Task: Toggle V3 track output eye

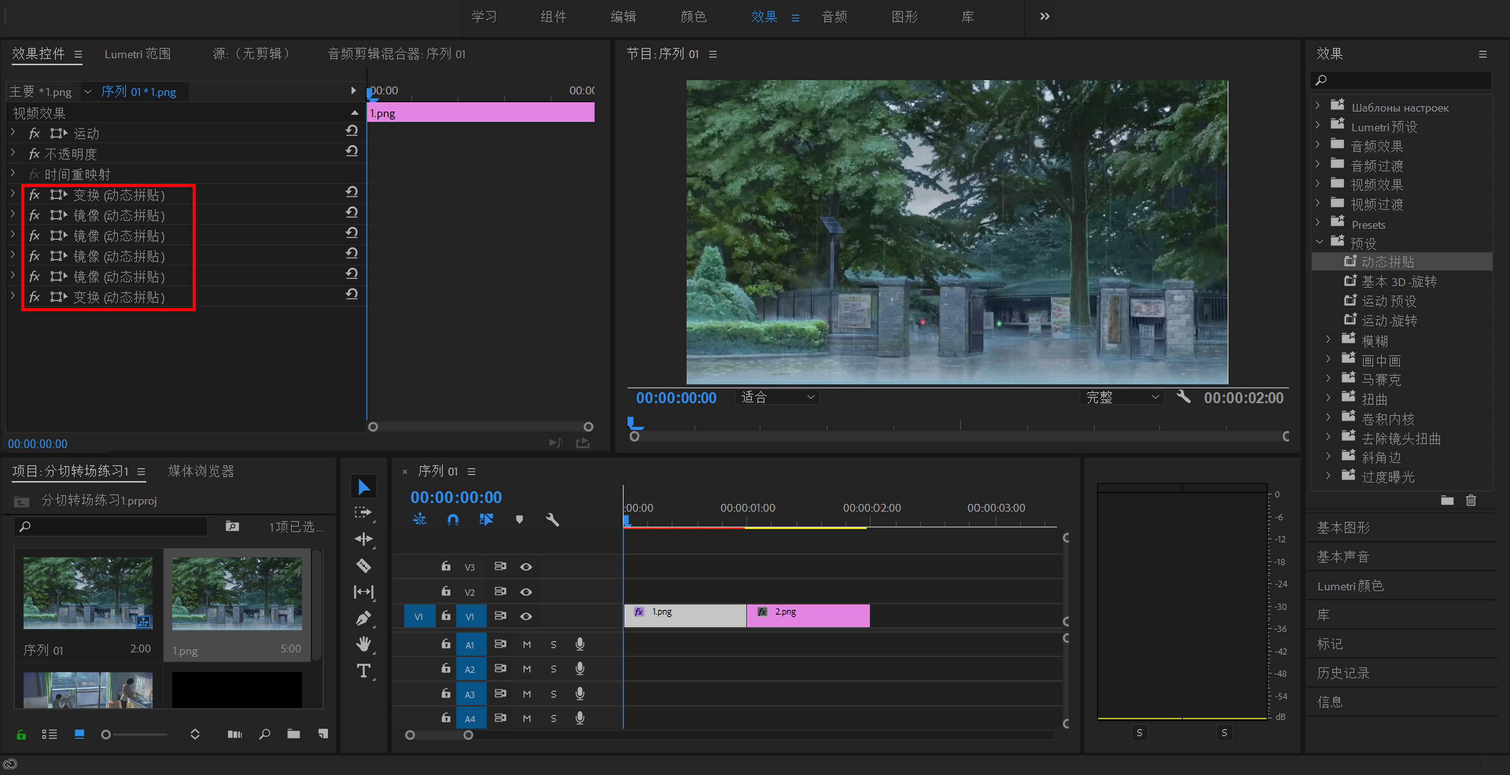Action: [x=526, y=566]
